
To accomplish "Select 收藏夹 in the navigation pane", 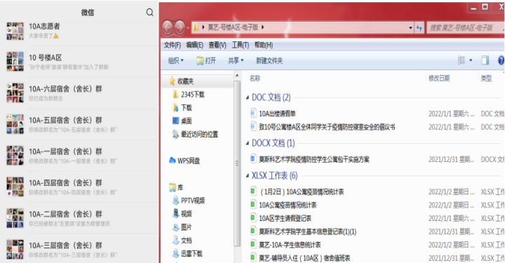I will point(182,81).
